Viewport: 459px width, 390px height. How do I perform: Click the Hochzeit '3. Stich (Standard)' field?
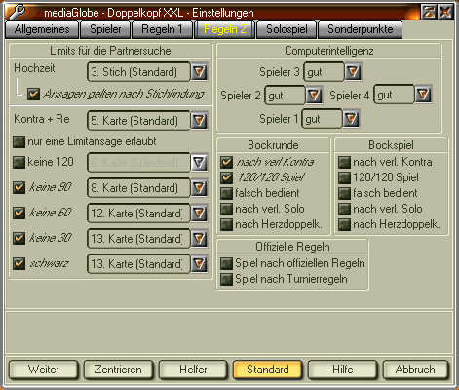pyautogui.click(x=138, y=72)
